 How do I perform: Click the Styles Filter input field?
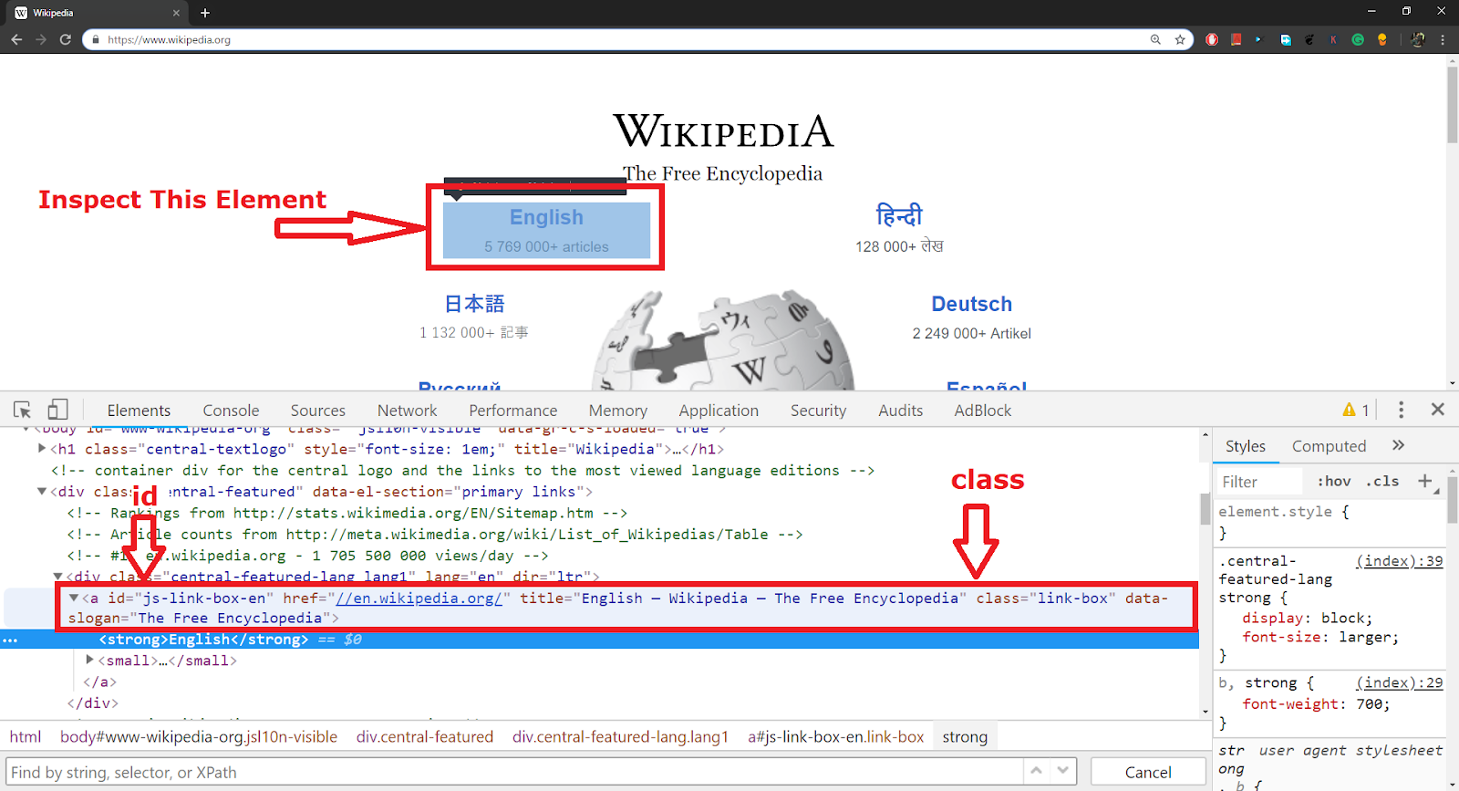click(x=1259, y=482)
